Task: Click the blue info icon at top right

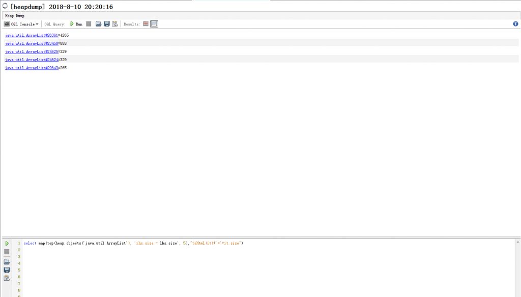Action: [x=516, y=24]
